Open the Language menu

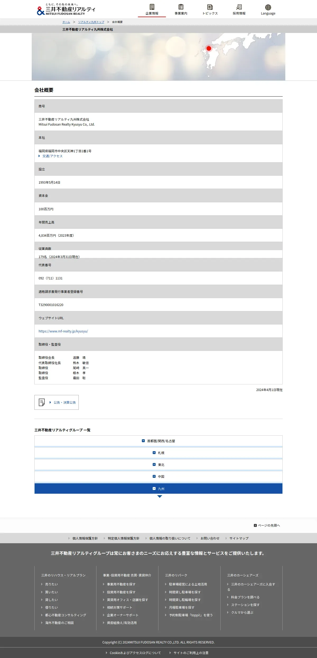[x=268, y=10]
